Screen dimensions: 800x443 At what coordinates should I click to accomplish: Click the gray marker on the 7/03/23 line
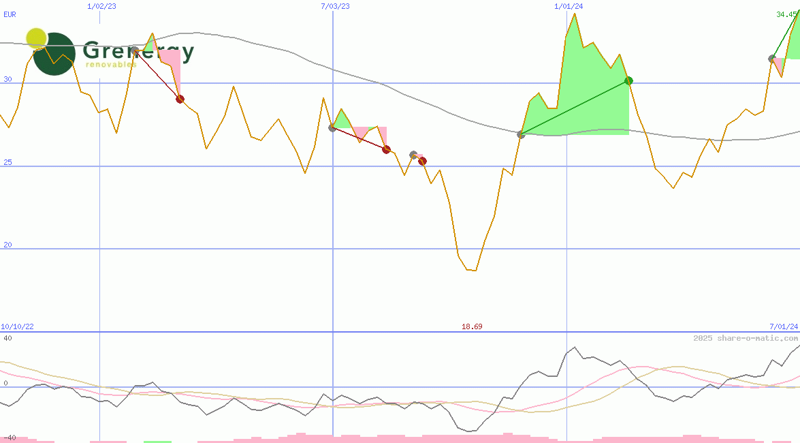tap(332, 127)
